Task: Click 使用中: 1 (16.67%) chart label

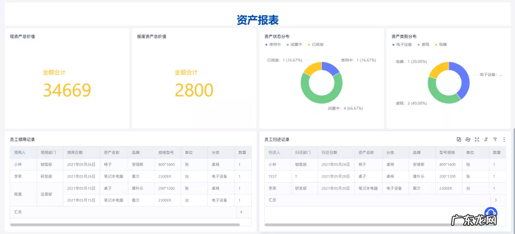Action: [x=358, y=60]
